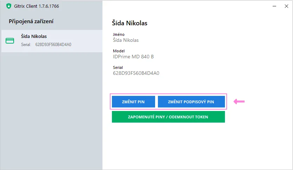Click the Serial: label in the sidebar entry
The width and height of the screenshot is (293, 170).
pos(26,45)
